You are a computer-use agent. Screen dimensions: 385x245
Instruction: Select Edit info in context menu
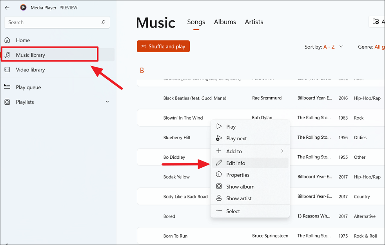[x=250, y=163]
